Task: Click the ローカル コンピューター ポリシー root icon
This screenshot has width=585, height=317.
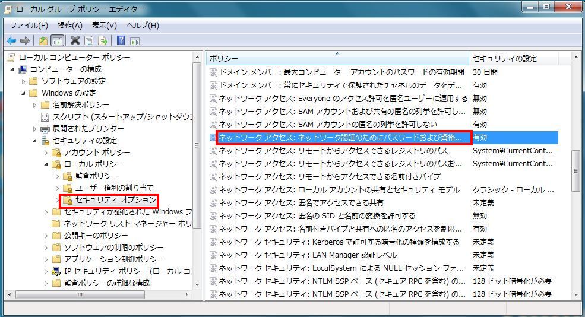Action: (11, 58)
